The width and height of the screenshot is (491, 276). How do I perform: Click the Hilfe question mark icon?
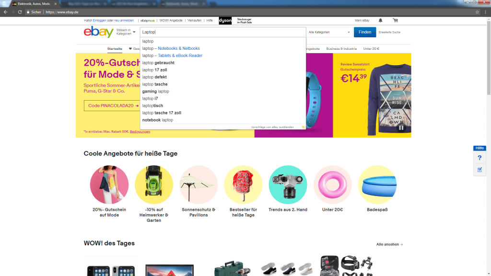point(479,158)
